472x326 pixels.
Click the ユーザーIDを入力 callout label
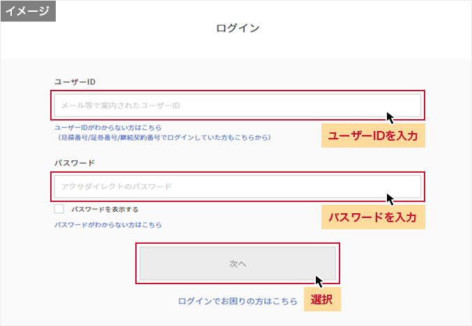[x=372, y=137]
